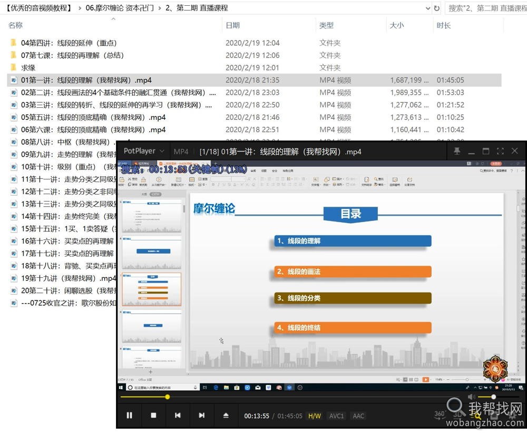
Task: Toggle H/W hardware decoding
Action: coord(314,416)
